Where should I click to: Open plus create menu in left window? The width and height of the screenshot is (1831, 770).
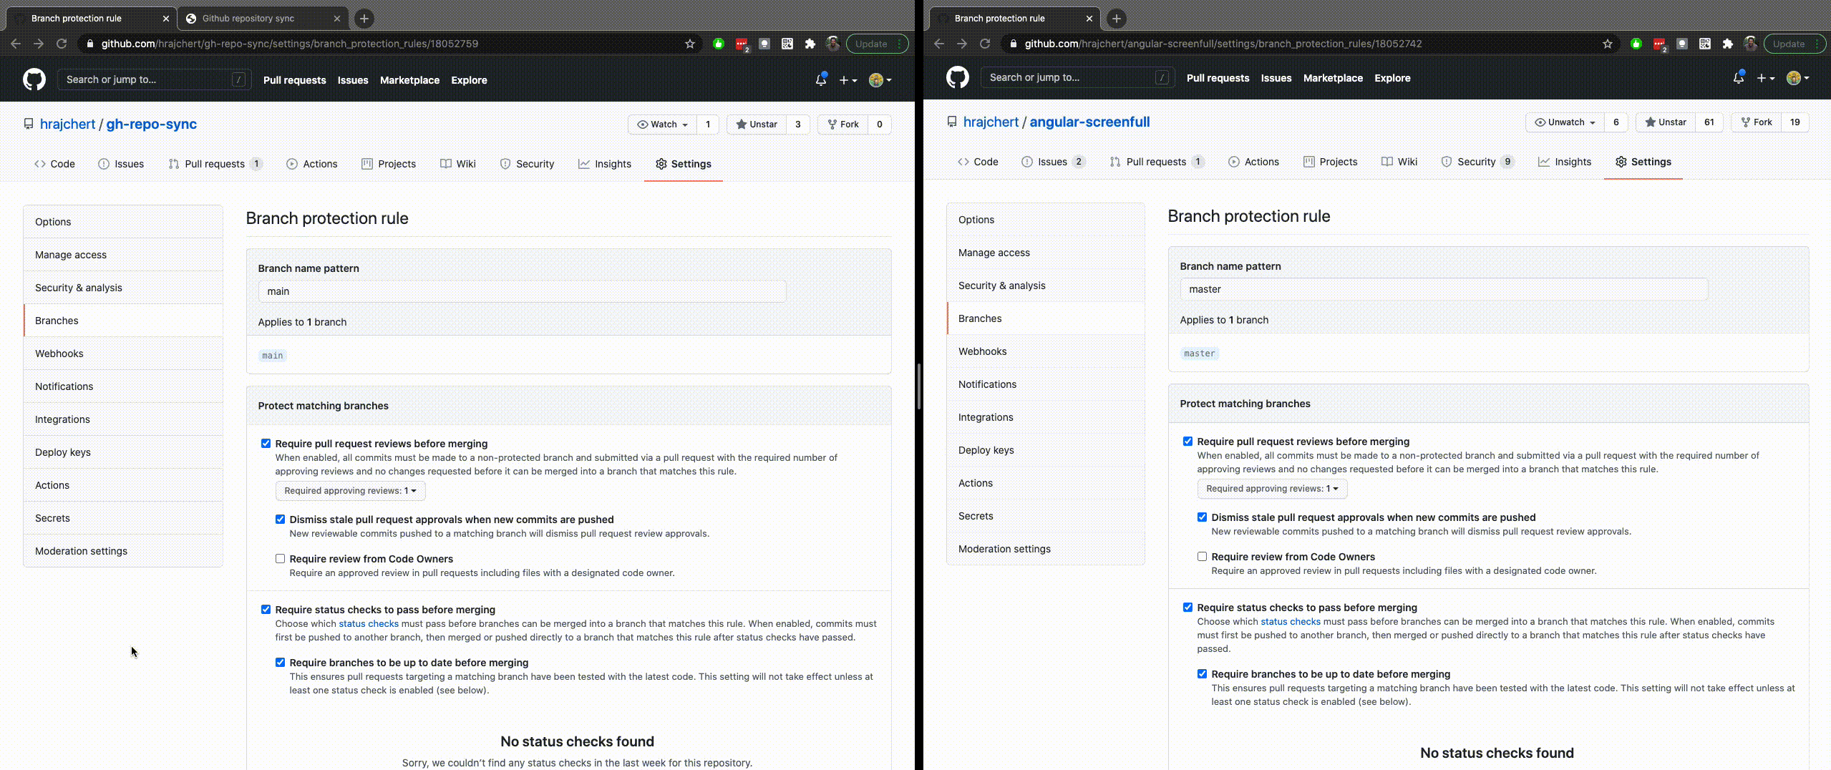(847, 80)
